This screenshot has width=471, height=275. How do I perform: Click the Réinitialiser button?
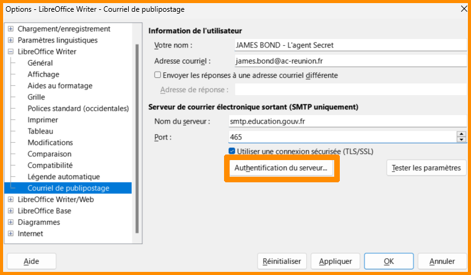click(282, 261)
